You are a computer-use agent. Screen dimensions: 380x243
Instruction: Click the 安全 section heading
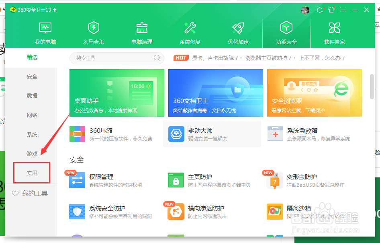pyautogui.click(x=77, y=160)
